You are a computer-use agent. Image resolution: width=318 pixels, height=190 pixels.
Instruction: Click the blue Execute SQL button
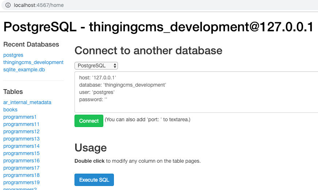[94, 180]
